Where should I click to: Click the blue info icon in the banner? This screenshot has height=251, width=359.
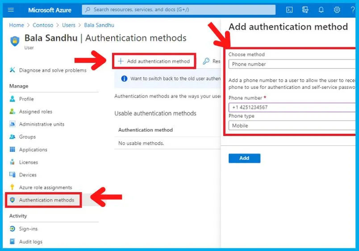click(124, 78)
